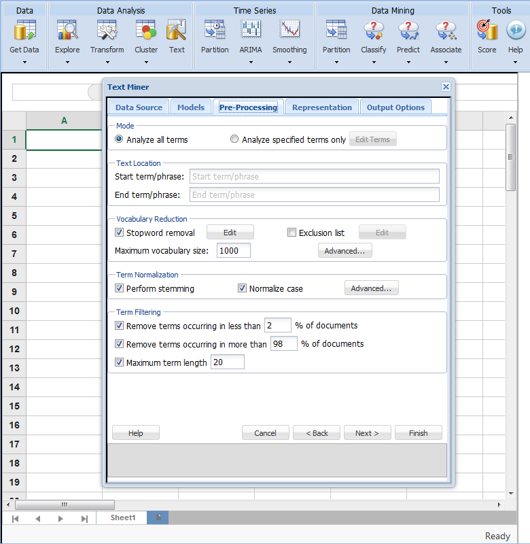Enable the Exclusion list checkbox

pyautogui.click(x=291, y=233)
